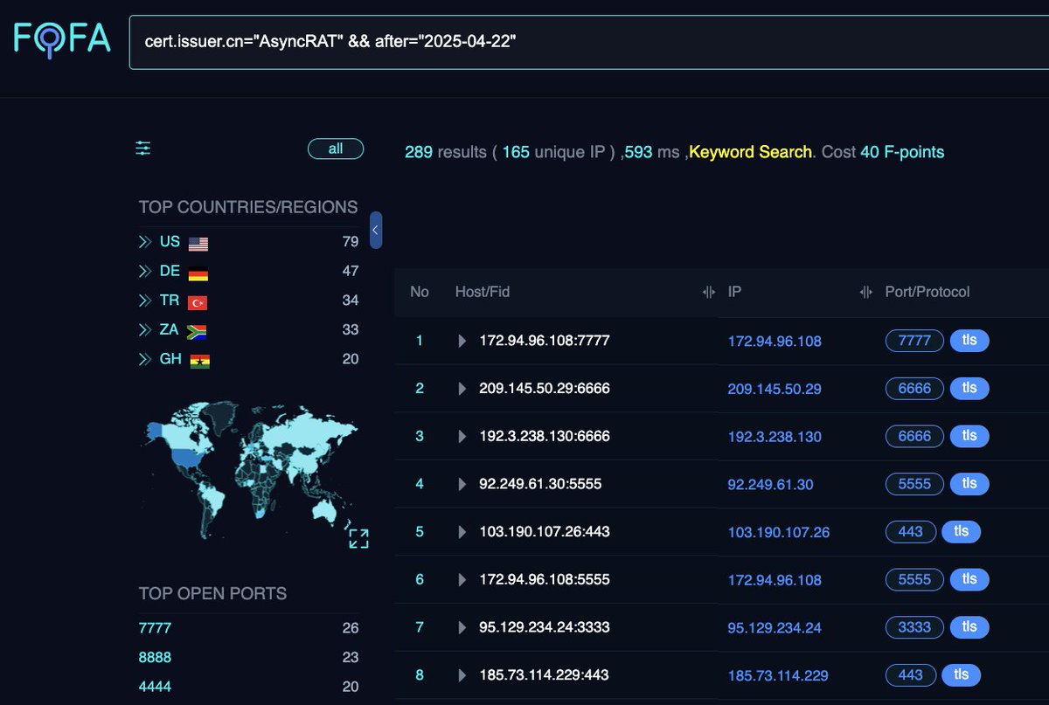Screen dimensions: 1049x705
Task: Click the FOFA logo
Action: pos(62,38)
